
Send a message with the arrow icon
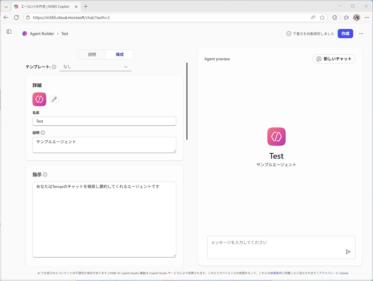pyautogui.click(x=348, y=252)
